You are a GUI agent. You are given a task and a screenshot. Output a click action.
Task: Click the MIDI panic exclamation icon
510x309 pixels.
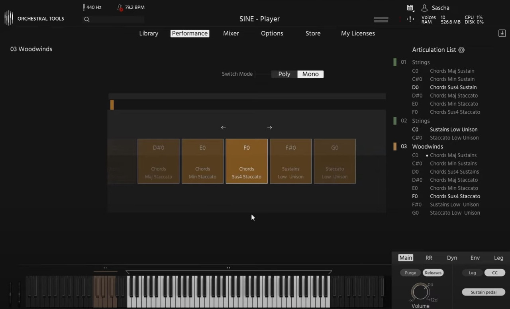(410, 19)
